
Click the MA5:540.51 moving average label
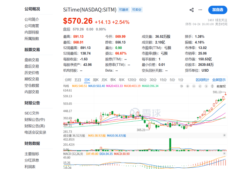point(79,86)
